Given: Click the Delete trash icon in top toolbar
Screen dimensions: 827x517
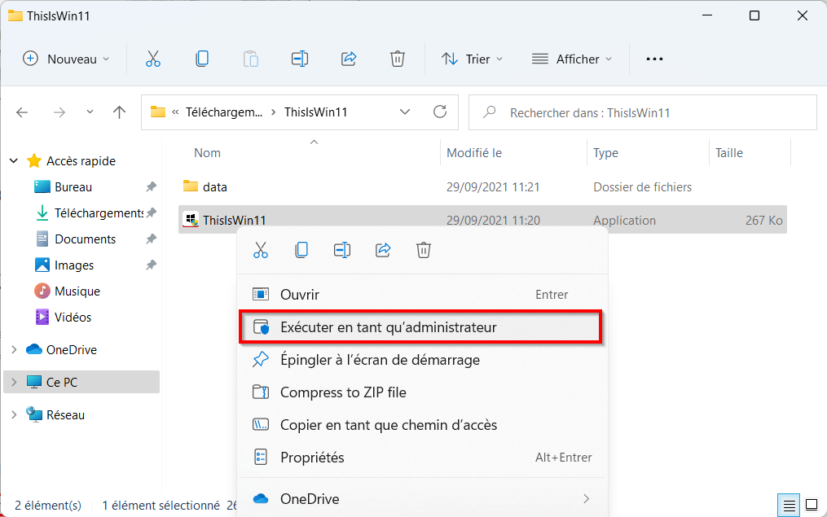Looking at the screenshot, I should pyautogui.click(x=397, y=59).
